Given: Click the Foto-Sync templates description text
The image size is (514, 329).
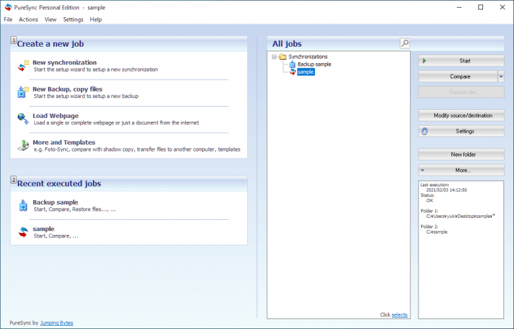Looking at the screenshot, I should tap(137, 149).
